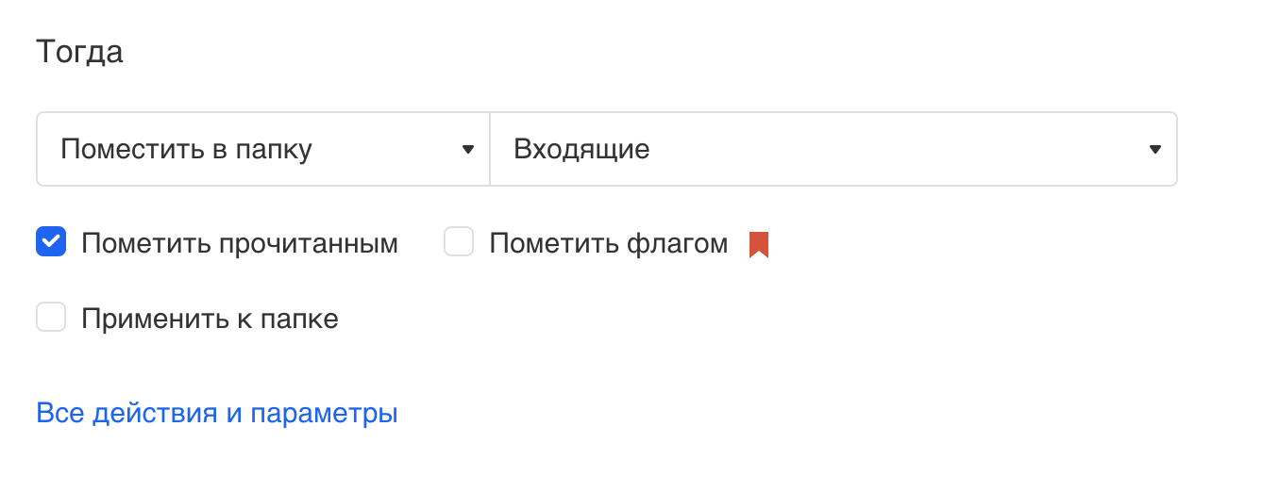This screenshot has width=1280, height=492.
Task: Click the word прочитанным next to checked box
Action: [309, 244]
